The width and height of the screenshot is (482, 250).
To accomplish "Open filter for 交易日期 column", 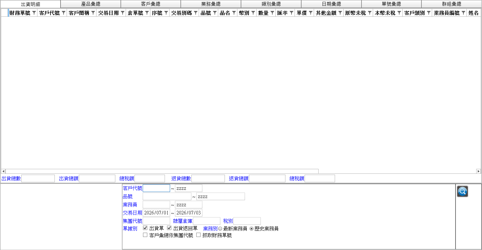I will coord(123,13).
